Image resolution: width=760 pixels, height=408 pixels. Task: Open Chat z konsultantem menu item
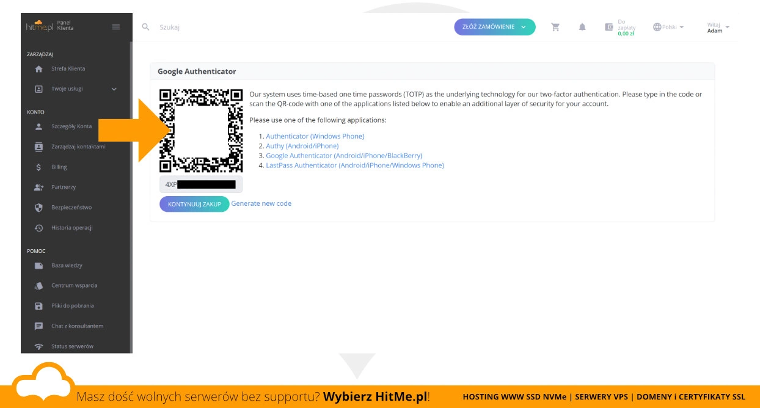(x=78, y=326)
